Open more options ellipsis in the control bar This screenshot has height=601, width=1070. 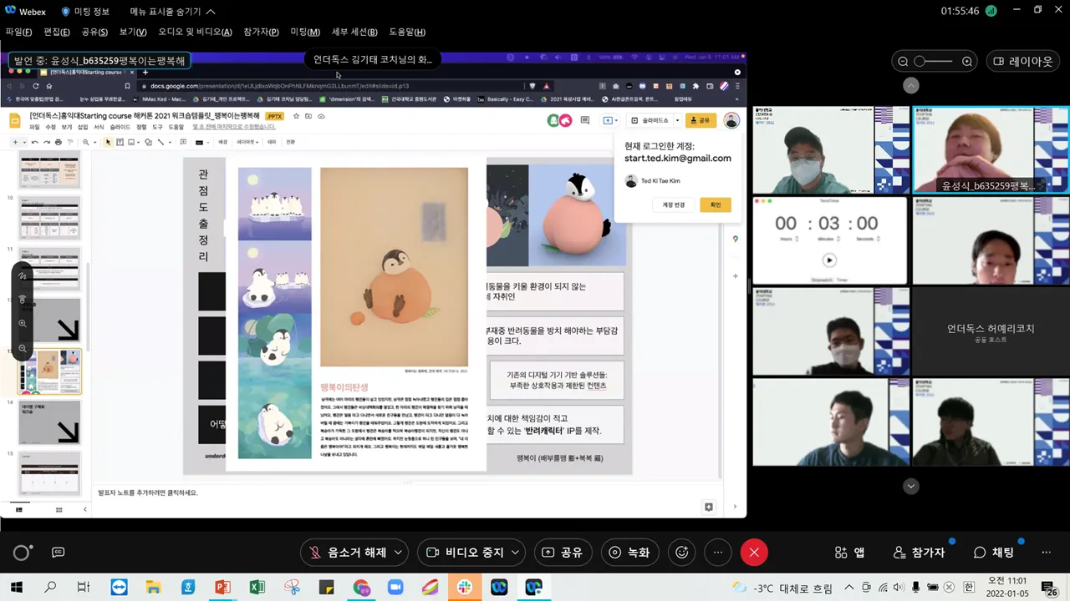click(x=718, y=553)
